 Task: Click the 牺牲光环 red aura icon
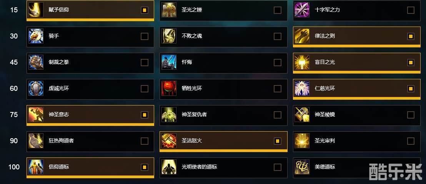(169, 88)
